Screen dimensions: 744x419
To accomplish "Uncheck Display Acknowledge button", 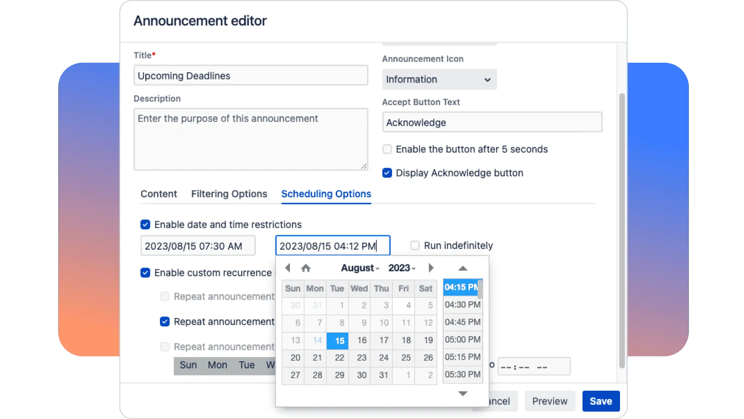I will point(387,173).
